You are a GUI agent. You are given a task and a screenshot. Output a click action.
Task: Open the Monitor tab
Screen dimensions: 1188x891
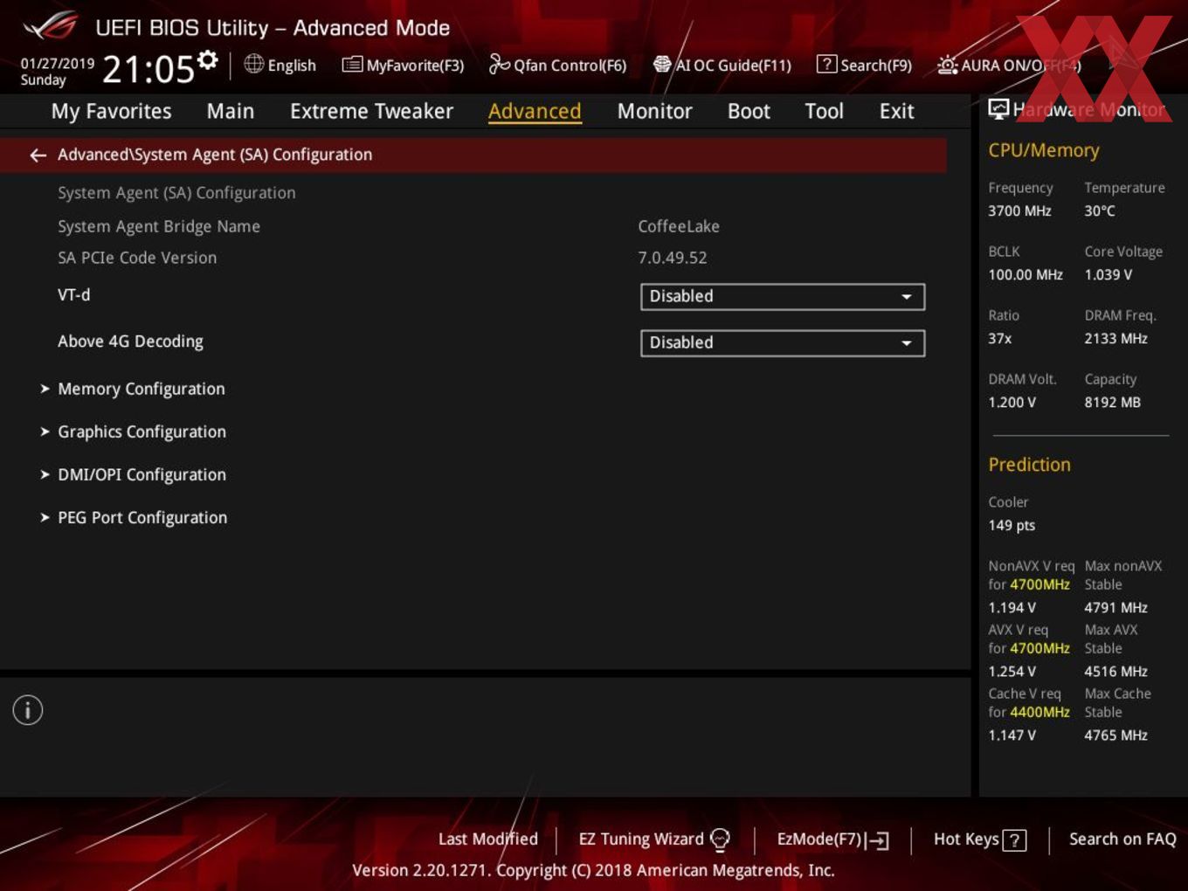click(x=654, y=111)
